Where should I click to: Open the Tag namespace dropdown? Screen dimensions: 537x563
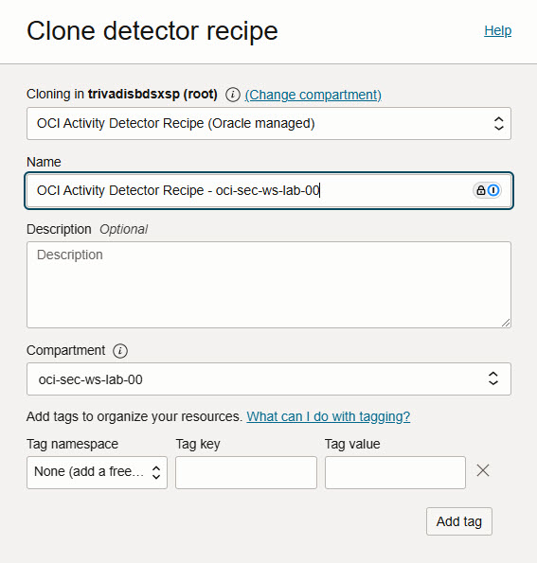click(x=97, y=472)
